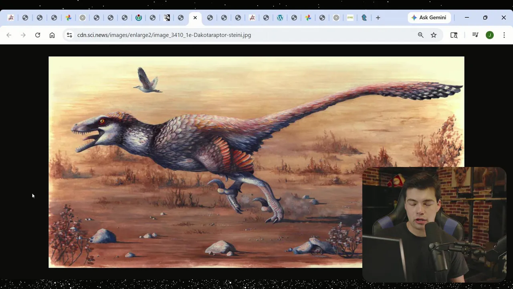The image size is (513, 289).
Task: Close the active Dakotaraptor image tab
Action: pyautogui.click(x=195, y=18)
